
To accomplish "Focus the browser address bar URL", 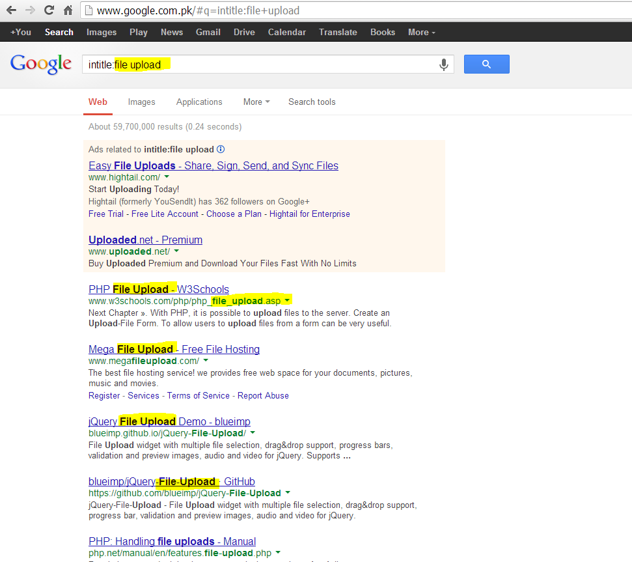I will coord(199,10).
